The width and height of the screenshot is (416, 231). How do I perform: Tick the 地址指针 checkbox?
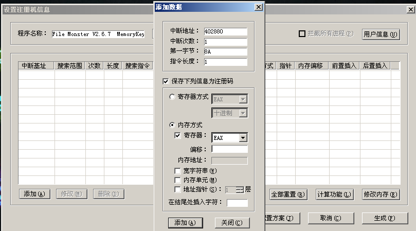pos(178,189)
